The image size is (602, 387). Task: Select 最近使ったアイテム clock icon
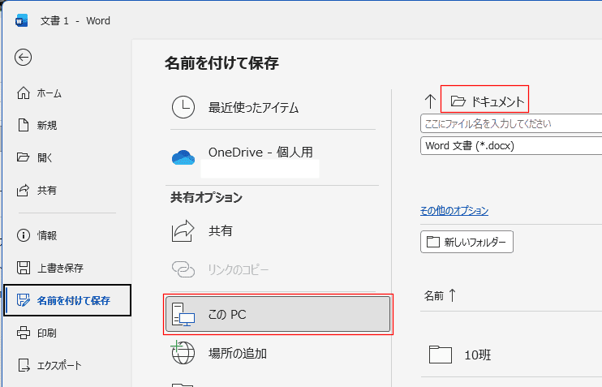point(183,107)
